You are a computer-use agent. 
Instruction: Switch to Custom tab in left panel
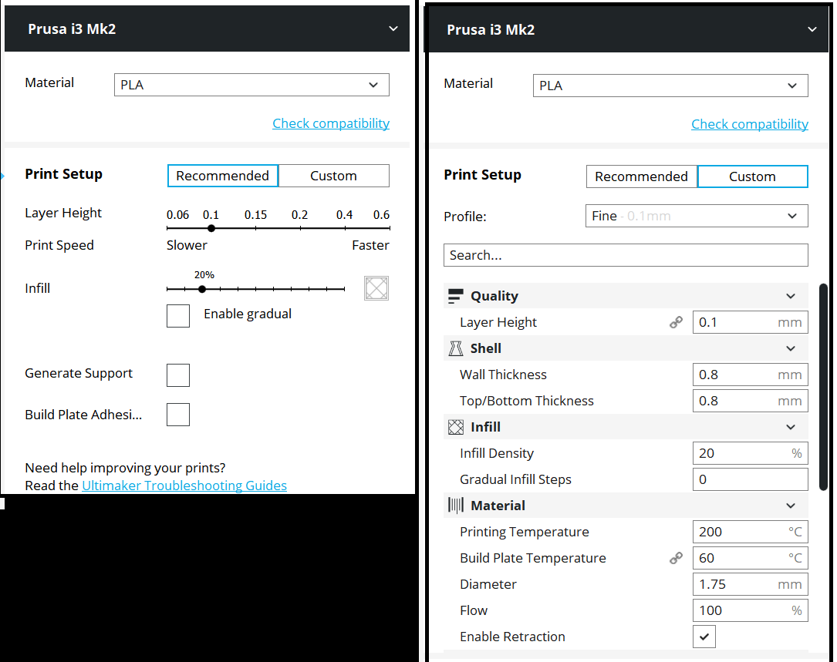tap(333, 176)
